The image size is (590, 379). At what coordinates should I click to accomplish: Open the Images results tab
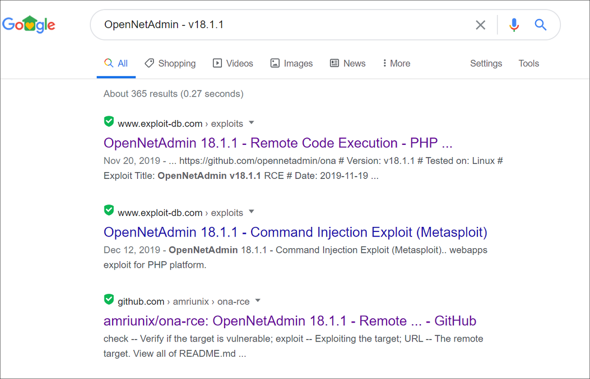click(x=291, y=63)
